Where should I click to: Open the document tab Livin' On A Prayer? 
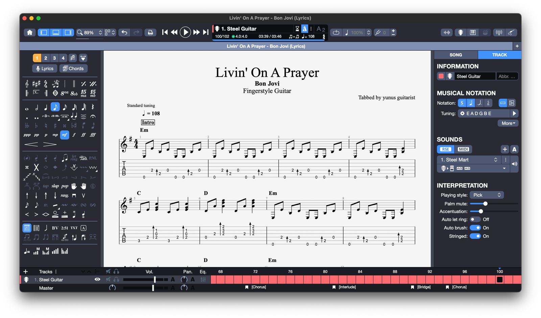coord(266,46)
